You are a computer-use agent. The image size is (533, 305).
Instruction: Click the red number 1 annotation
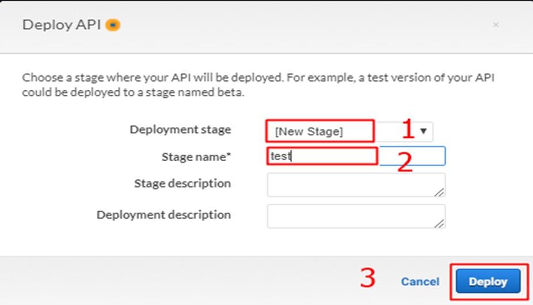408,130
